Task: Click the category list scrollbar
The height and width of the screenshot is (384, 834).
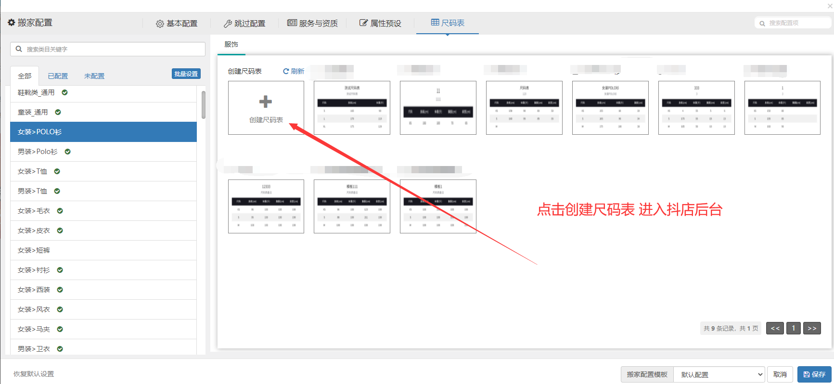Action: tap(204, 105)
